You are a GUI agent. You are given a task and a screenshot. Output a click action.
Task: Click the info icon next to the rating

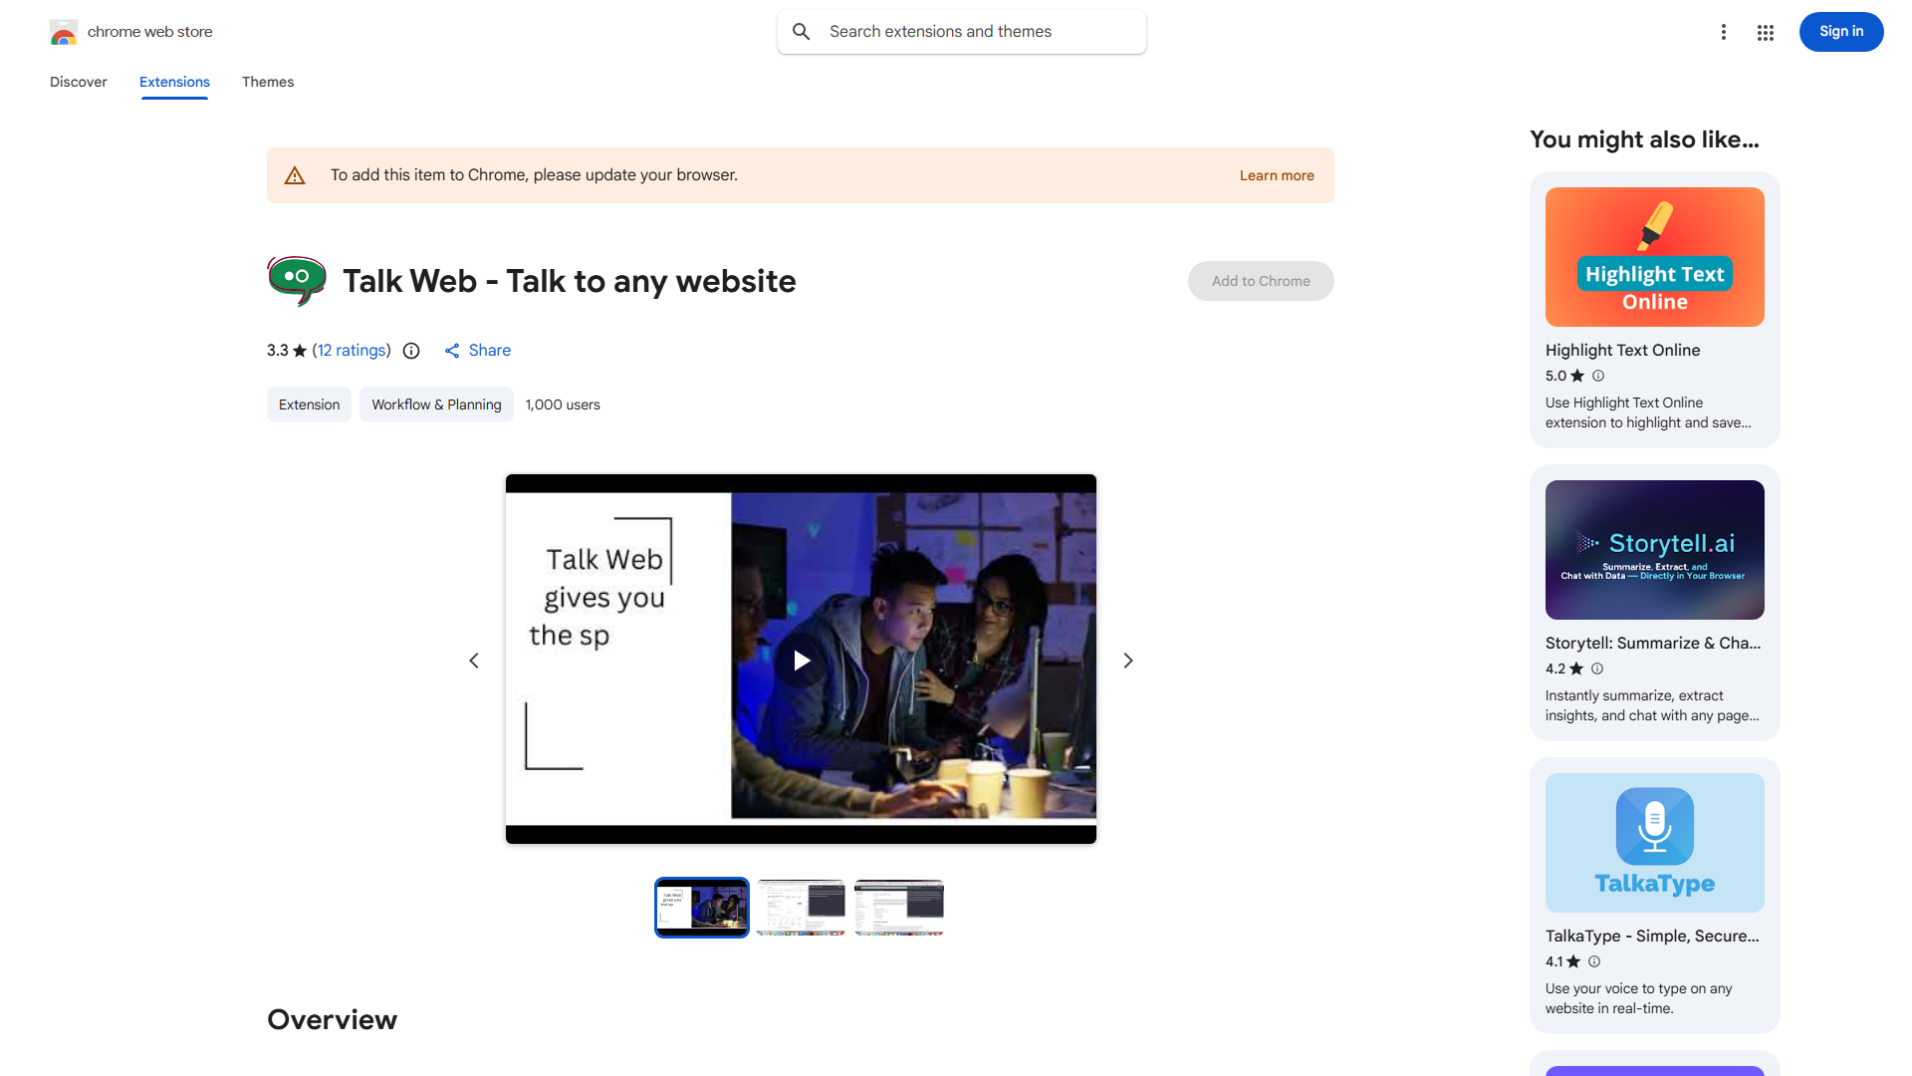pyautogui.click(x=411, y=351)
